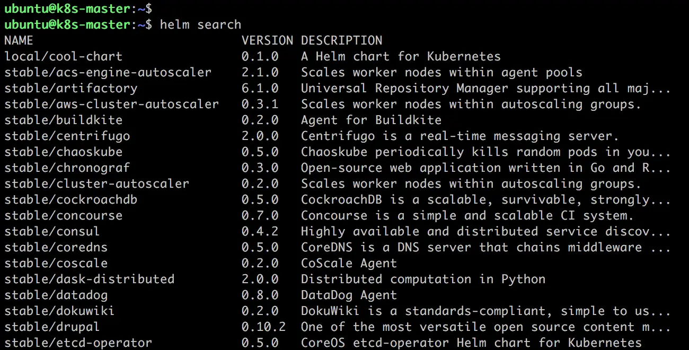The image size is (689, 350).
Task: Select stable/aws-cluster-autoscaler in the list
Action: click(112, 104)
